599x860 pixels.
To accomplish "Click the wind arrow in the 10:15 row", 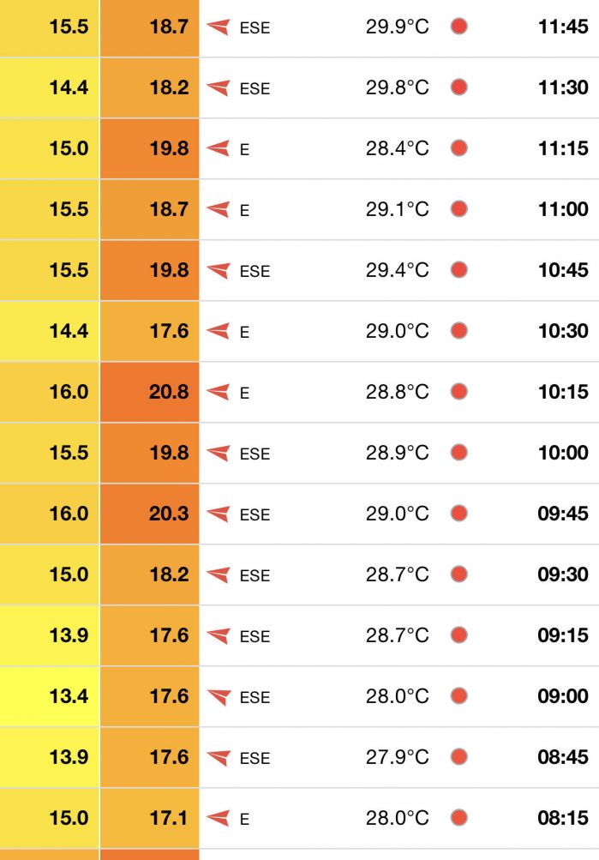I will coord(219,392).
